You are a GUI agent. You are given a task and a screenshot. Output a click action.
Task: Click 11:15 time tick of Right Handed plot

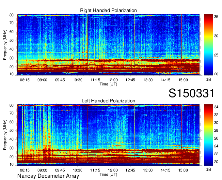[x=95, y=80]
